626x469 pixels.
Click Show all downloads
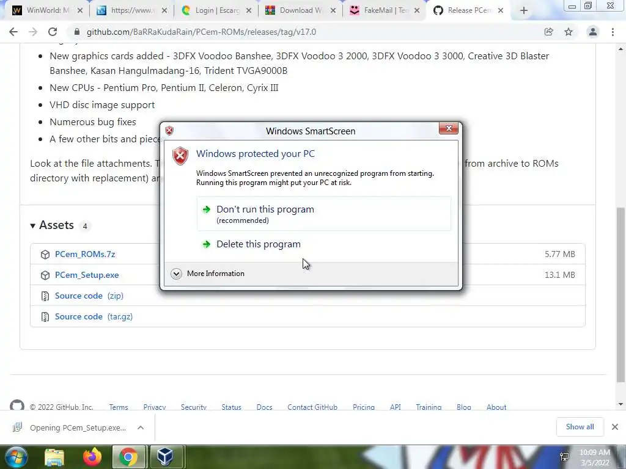point(580,427)
